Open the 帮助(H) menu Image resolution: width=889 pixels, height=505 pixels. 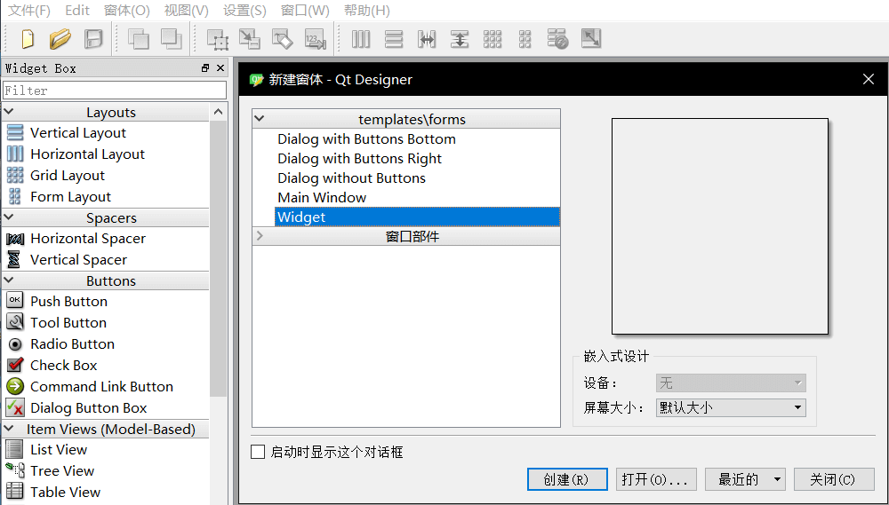coord(367,11)
